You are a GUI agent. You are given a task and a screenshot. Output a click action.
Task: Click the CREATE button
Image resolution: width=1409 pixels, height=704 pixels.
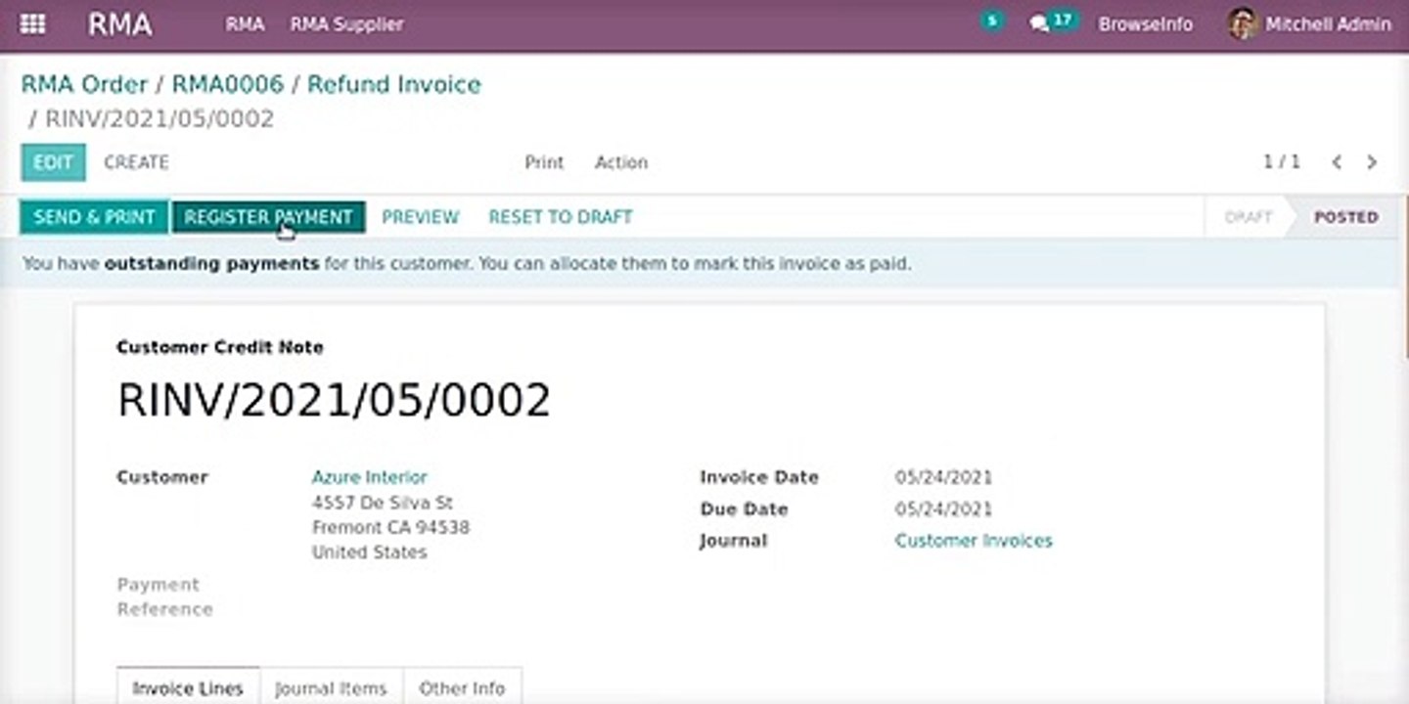pyautogui.click(x=136, y=162)
